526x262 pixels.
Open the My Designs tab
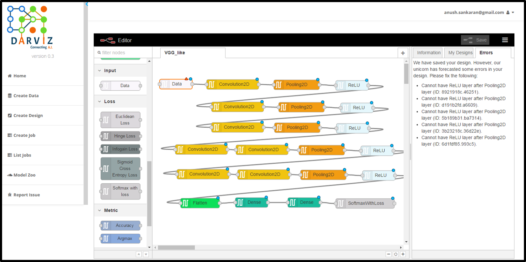460,53
